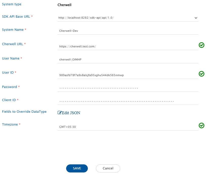Click the System Name field containing Cherwell-Dev
209x178 pixels.
pos(128,31)
